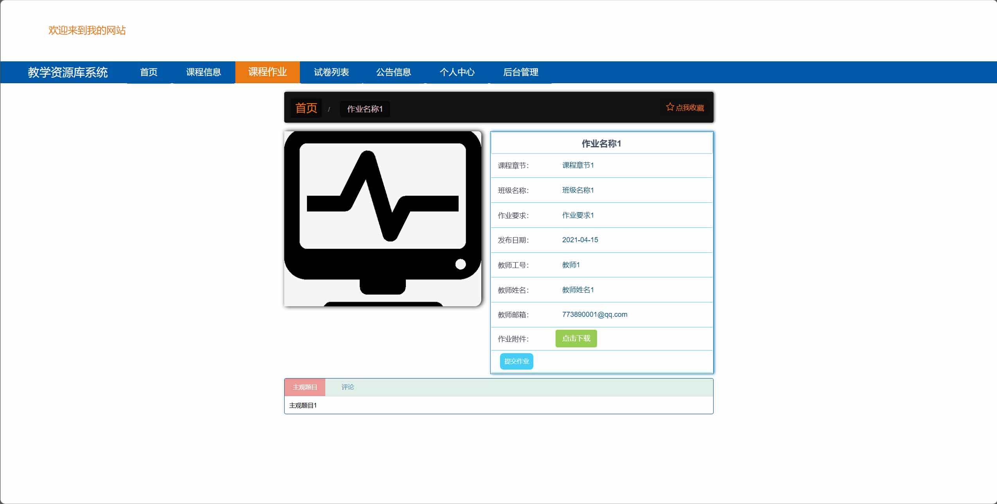Image resolution: width=997 pixels, height=504 pixels.
Task: Click the 首页 breadcrumb link
Action: coord(306,108)
